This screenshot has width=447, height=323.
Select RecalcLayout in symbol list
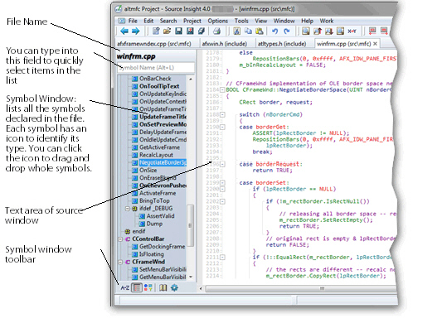tap(156, 155)
